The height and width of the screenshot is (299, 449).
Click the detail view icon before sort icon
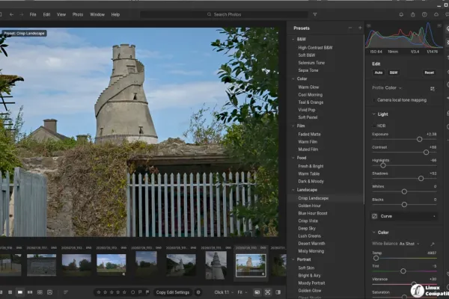click(x=50, y=292)
